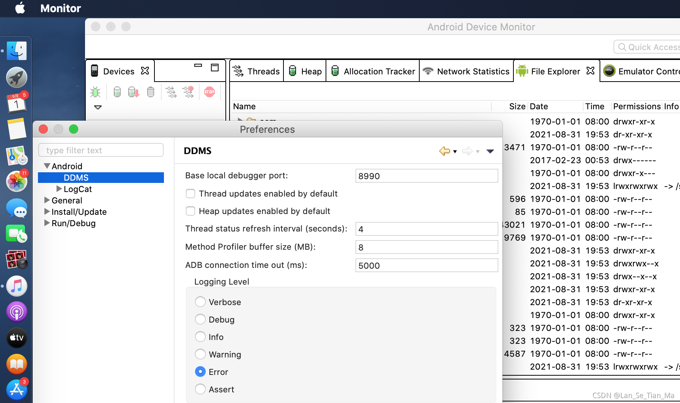Select Info logging level
Viewport: 680px width, 403px height.
[200, 337]
